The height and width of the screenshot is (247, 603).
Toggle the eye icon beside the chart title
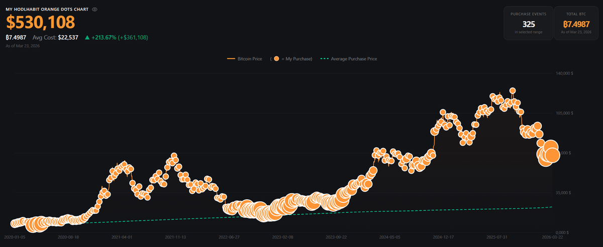(x=95, y=10)
